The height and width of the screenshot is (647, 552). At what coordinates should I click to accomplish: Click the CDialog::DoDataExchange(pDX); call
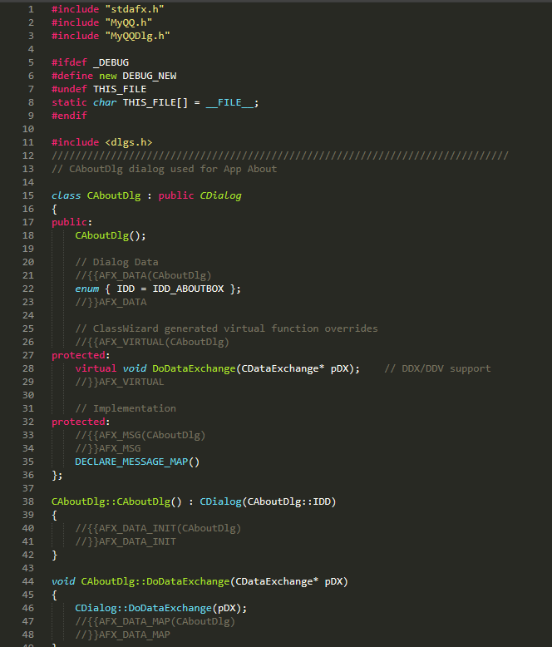[161, 608]
